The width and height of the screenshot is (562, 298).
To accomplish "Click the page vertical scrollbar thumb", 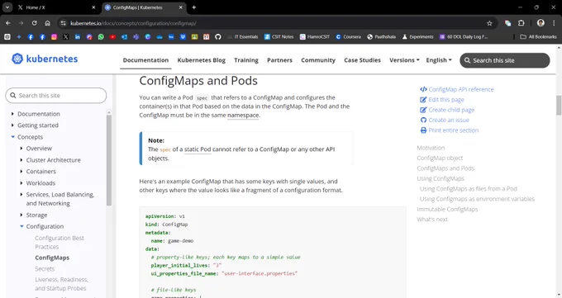I will coord(559,106).
